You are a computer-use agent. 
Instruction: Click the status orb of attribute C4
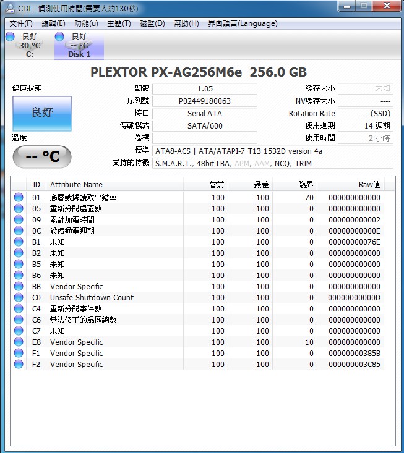coord(19,308)
